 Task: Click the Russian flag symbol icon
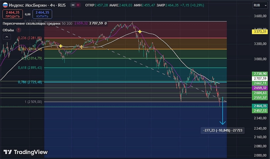pyautogui.click(x=4, y=5)
